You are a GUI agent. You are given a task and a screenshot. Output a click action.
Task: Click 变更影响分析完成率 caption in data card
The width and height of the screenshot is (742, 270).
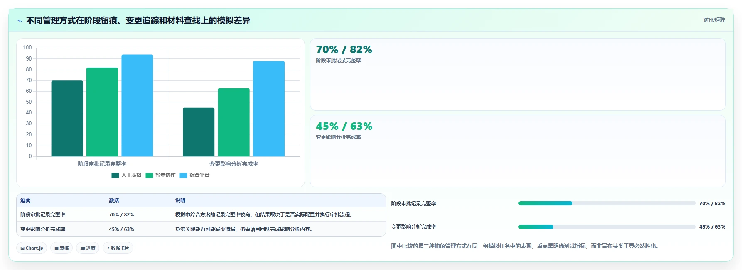[338, 137]
